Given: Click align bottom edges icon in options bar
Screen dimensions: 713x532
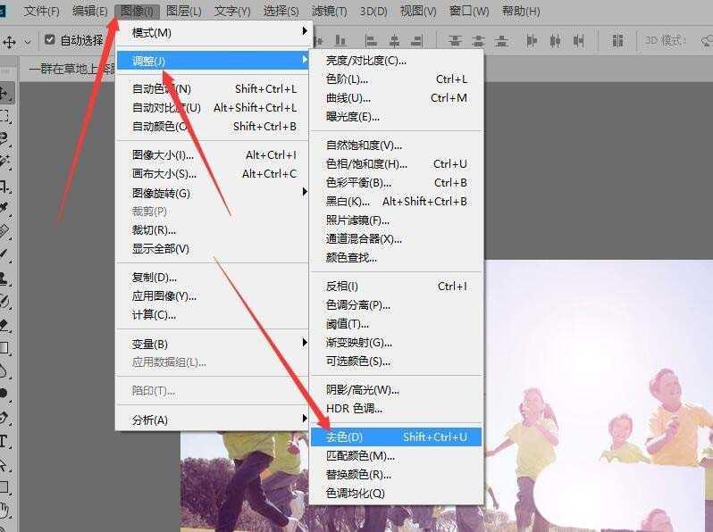Looking at the screenshot, I should pos(340,41).
